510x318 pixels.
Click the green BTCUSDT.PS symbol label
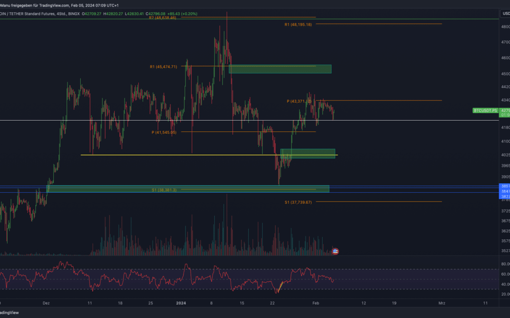point(485,111)
